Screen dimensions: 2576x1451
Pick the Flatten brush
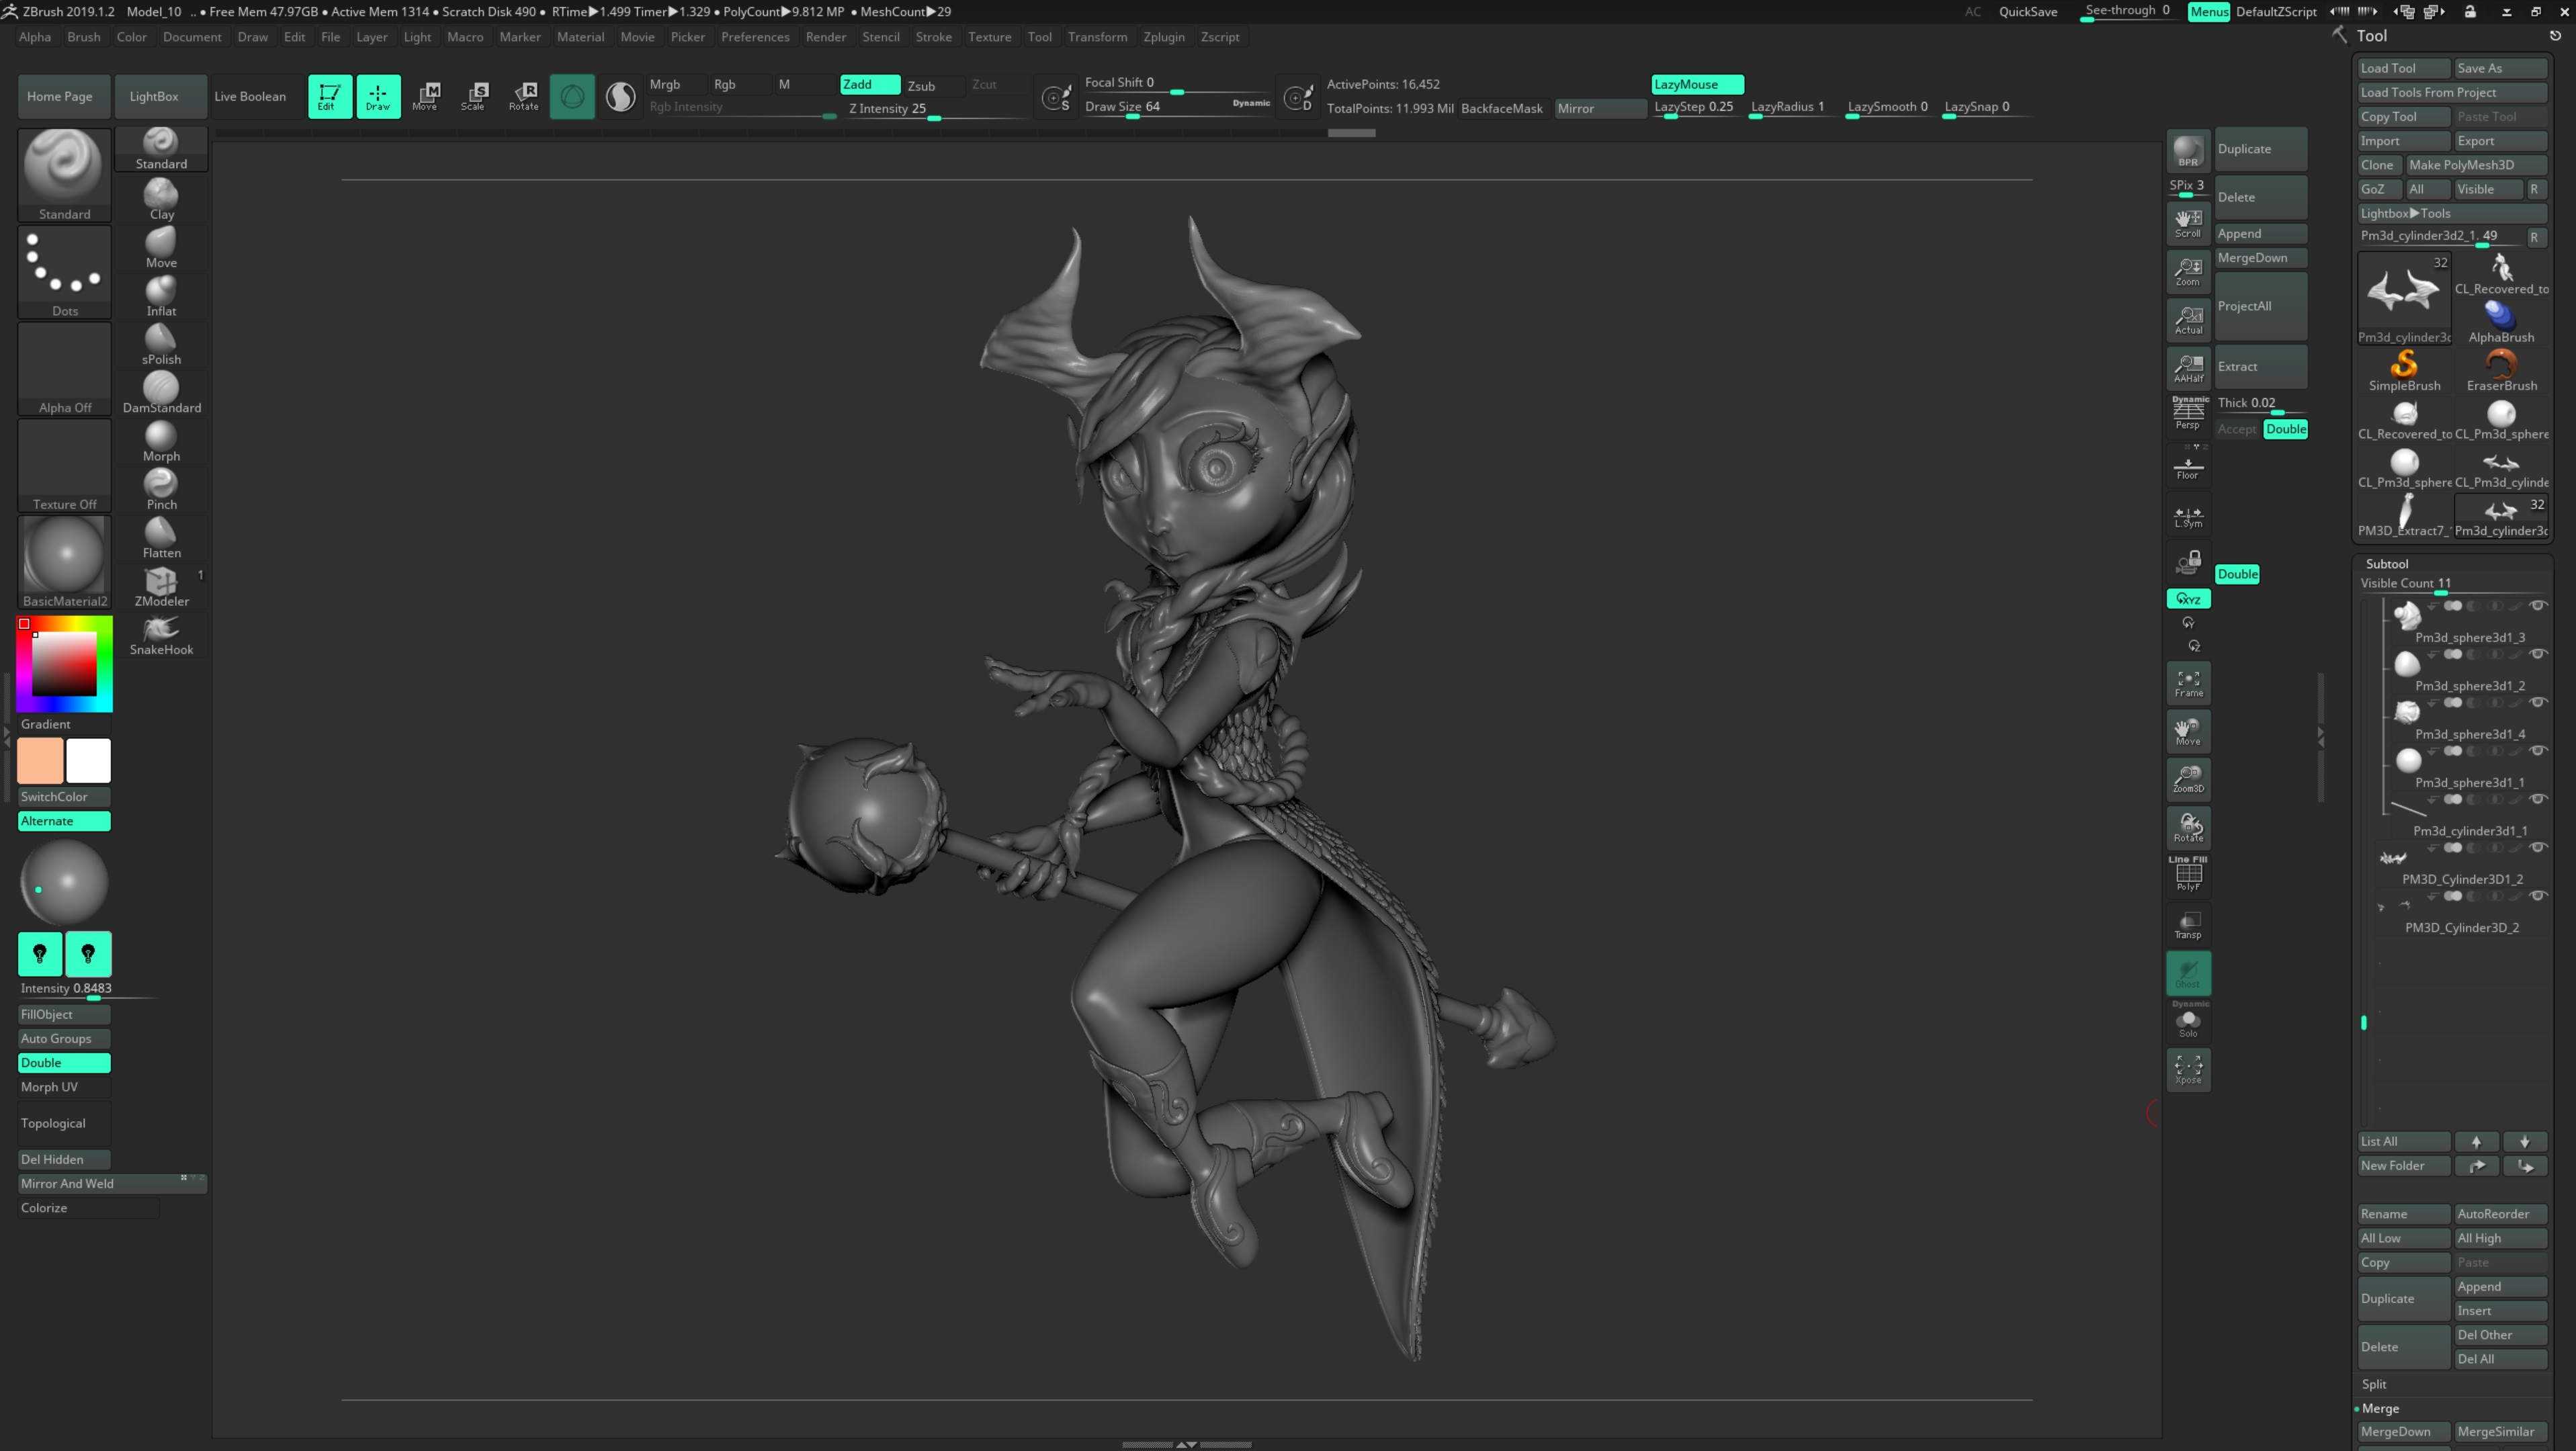161,537
